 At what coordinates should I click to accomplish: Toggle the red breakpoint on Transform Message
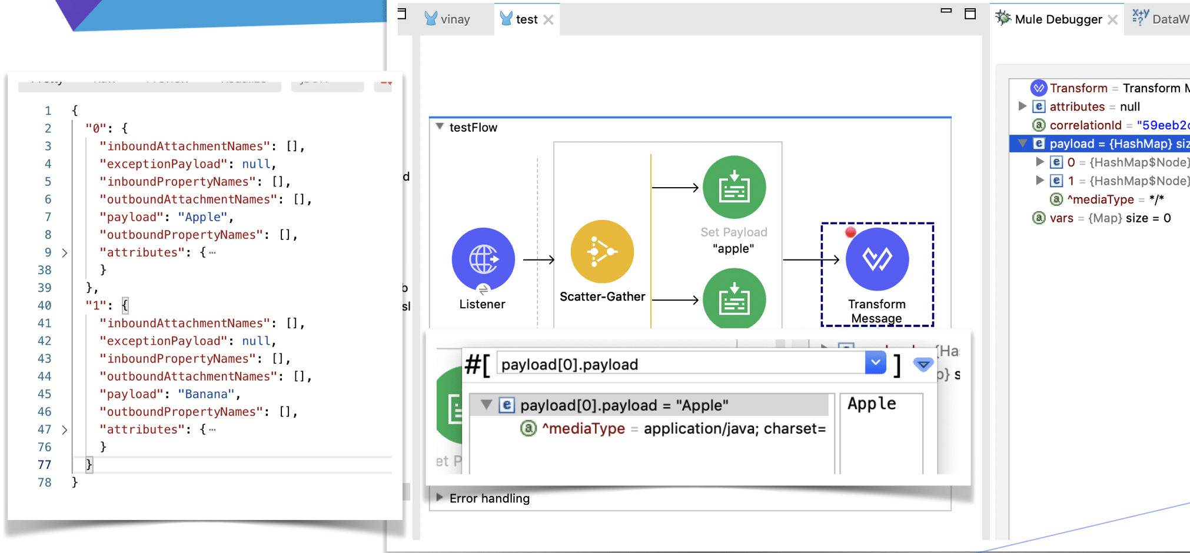(850, 232)
